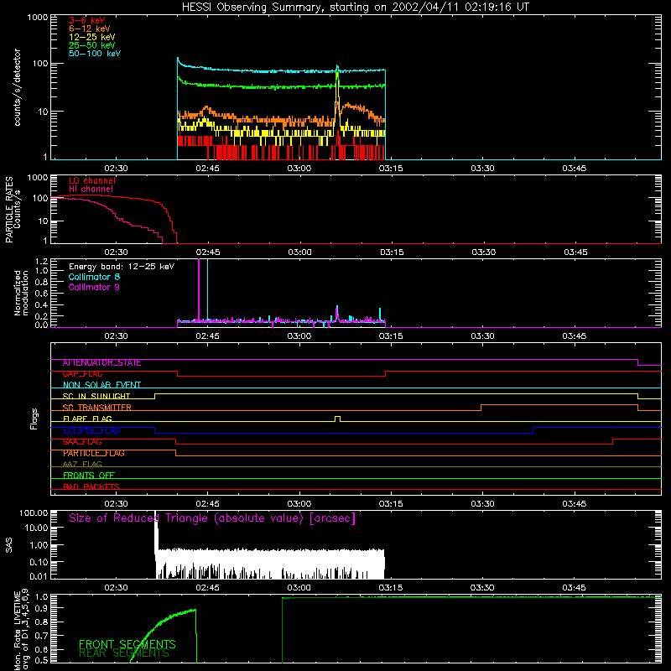671x671 pixels.
Task: Click the 03:30 tick label under the flags panel
Action: (x=482, y=504)
